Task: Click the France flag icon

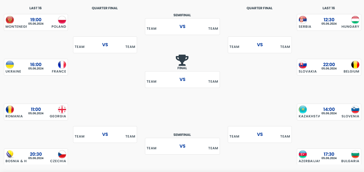Action: pyautogui.click(x=62, y=65)
